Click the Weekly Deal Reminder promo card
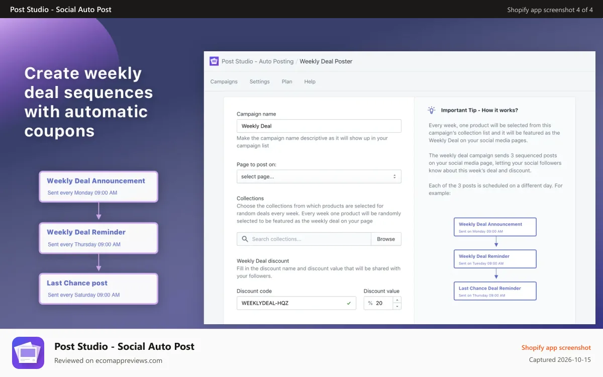Viewport: 603px width, 377px height. point(98,238)
